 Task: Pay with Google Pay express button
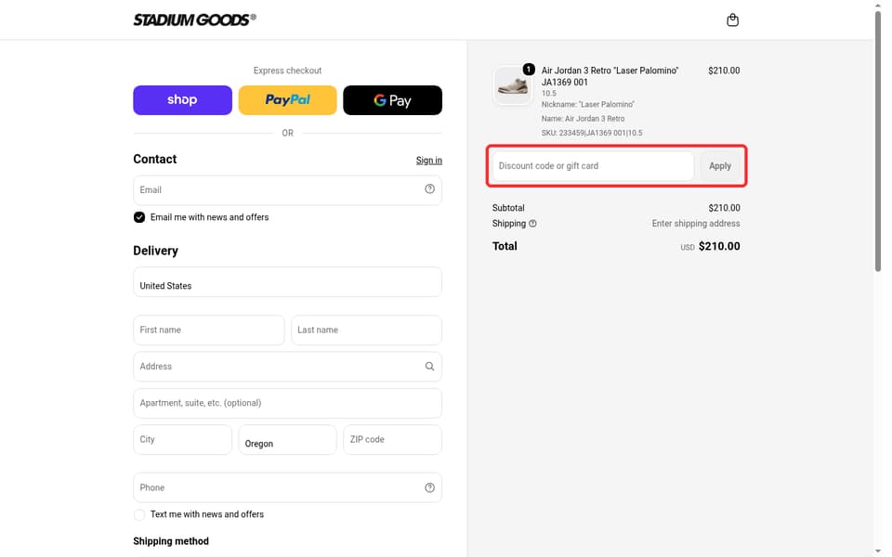392,100
